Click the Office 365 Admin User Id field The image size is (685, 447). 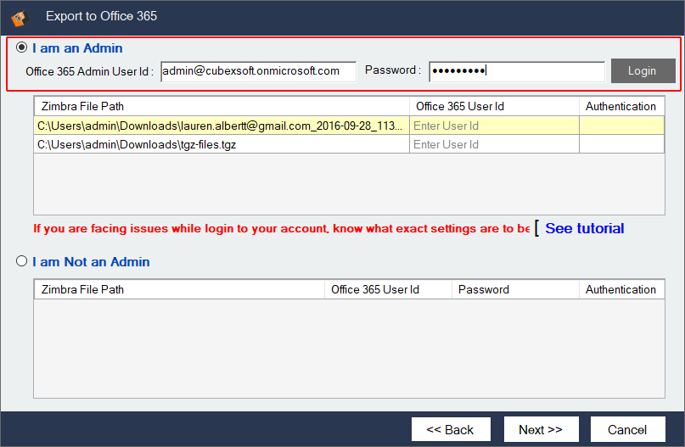click(258, 71)
